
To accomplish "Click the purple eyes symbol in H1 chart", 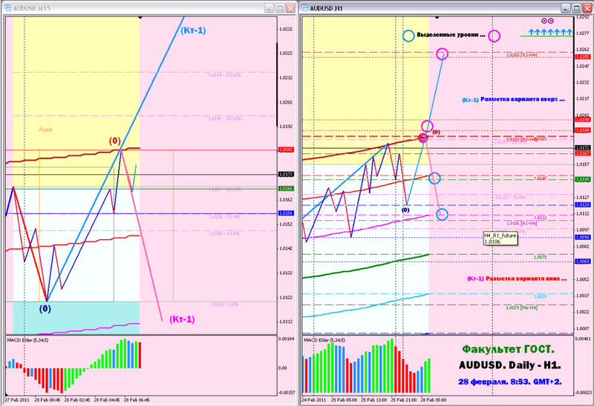I will (547, 21).
